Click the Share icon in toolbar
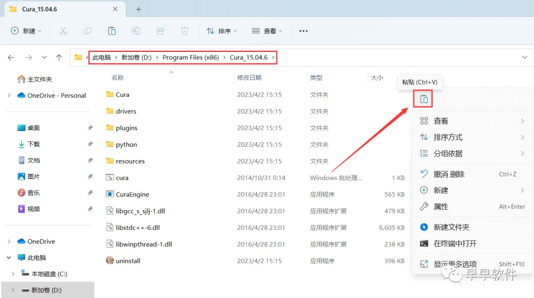This screenshot has height=298, width=534. (x=160, y=31)
